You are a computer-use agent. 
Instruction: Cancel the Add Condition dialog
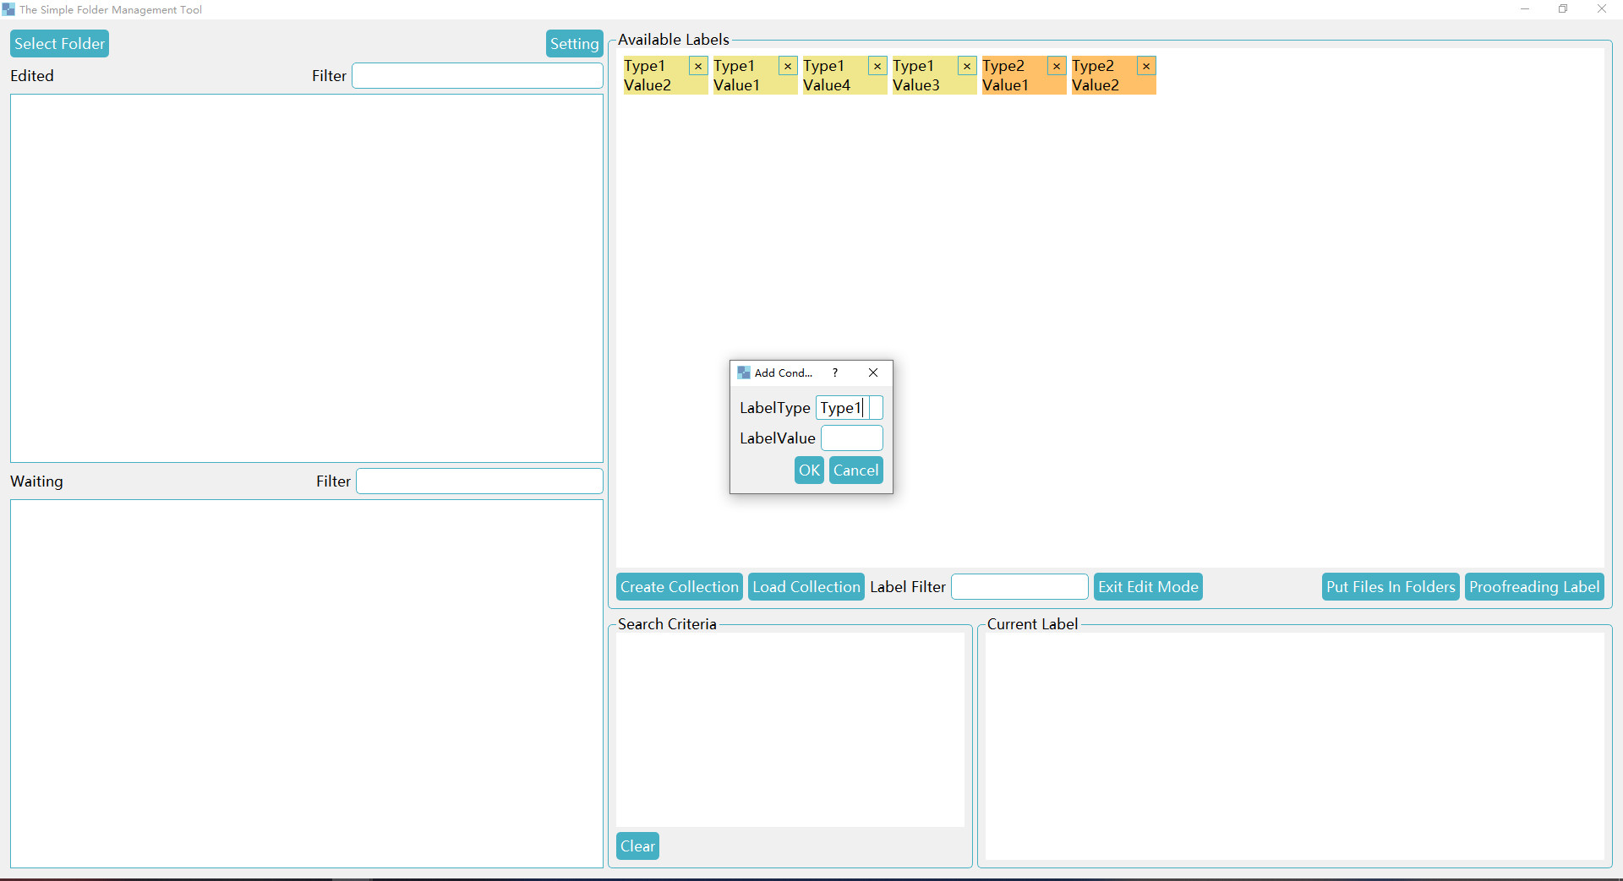855,470
